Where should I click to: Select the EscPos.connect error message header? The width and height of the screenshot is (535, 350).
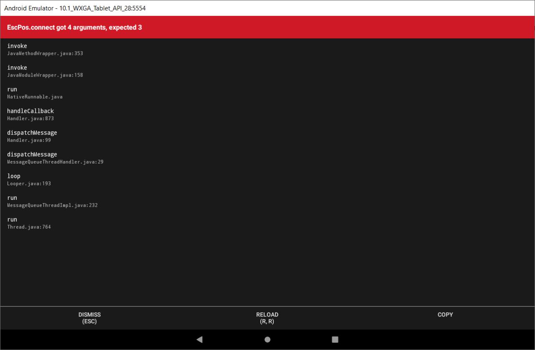click(267, 27)
